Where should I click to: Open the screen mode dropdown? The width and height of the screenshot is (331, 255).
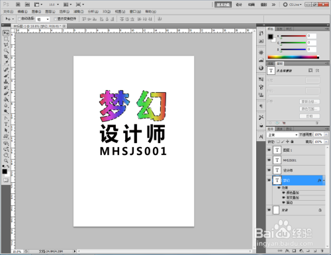pyautogui.click(x=80, y=5)
